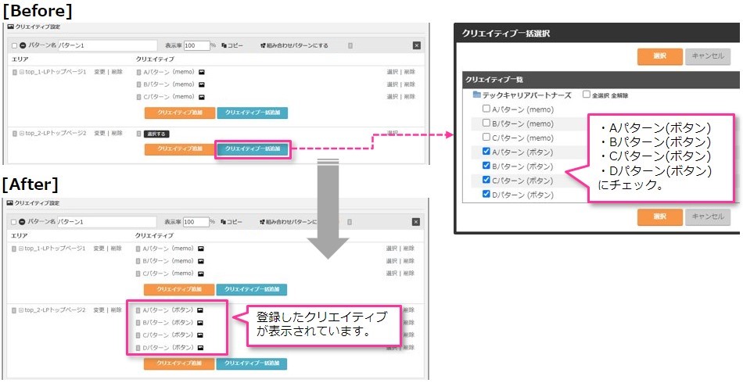743x383 pixels.
Task: Click 選択 link on Aパターン (memo) row in Before panel
Action: (x=393, y=72)
